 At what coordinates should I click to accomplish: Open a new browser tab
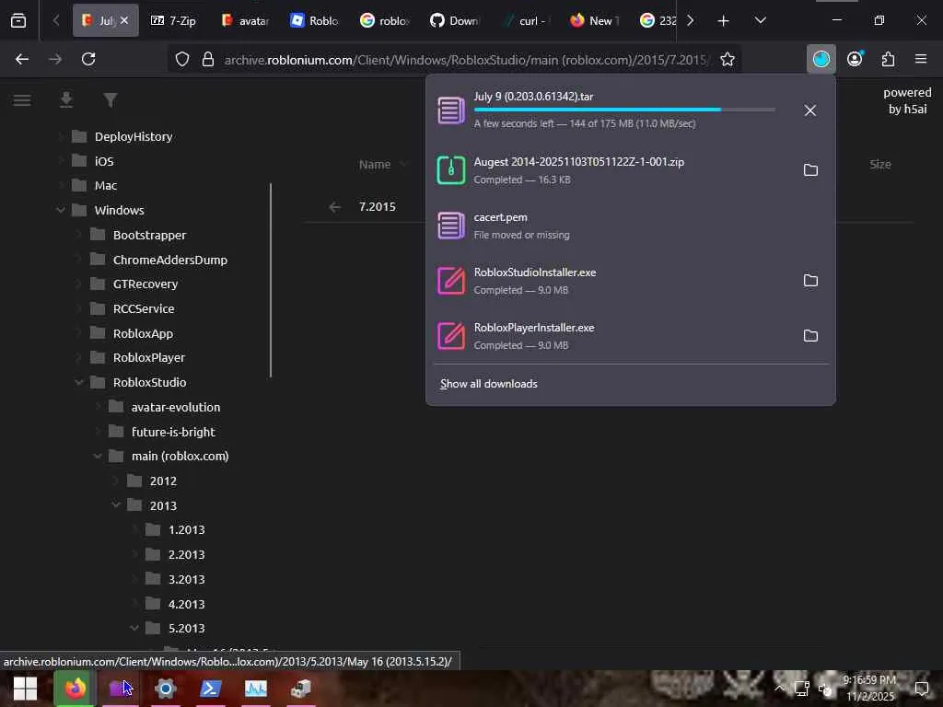pyautogui.click(x=724, y=21)
